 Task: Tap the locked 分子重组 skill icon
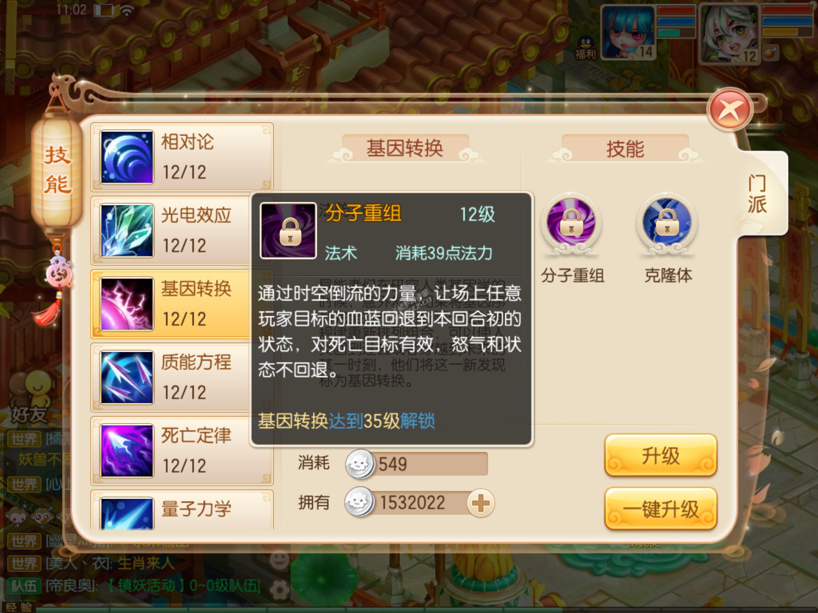pos(572,223)
